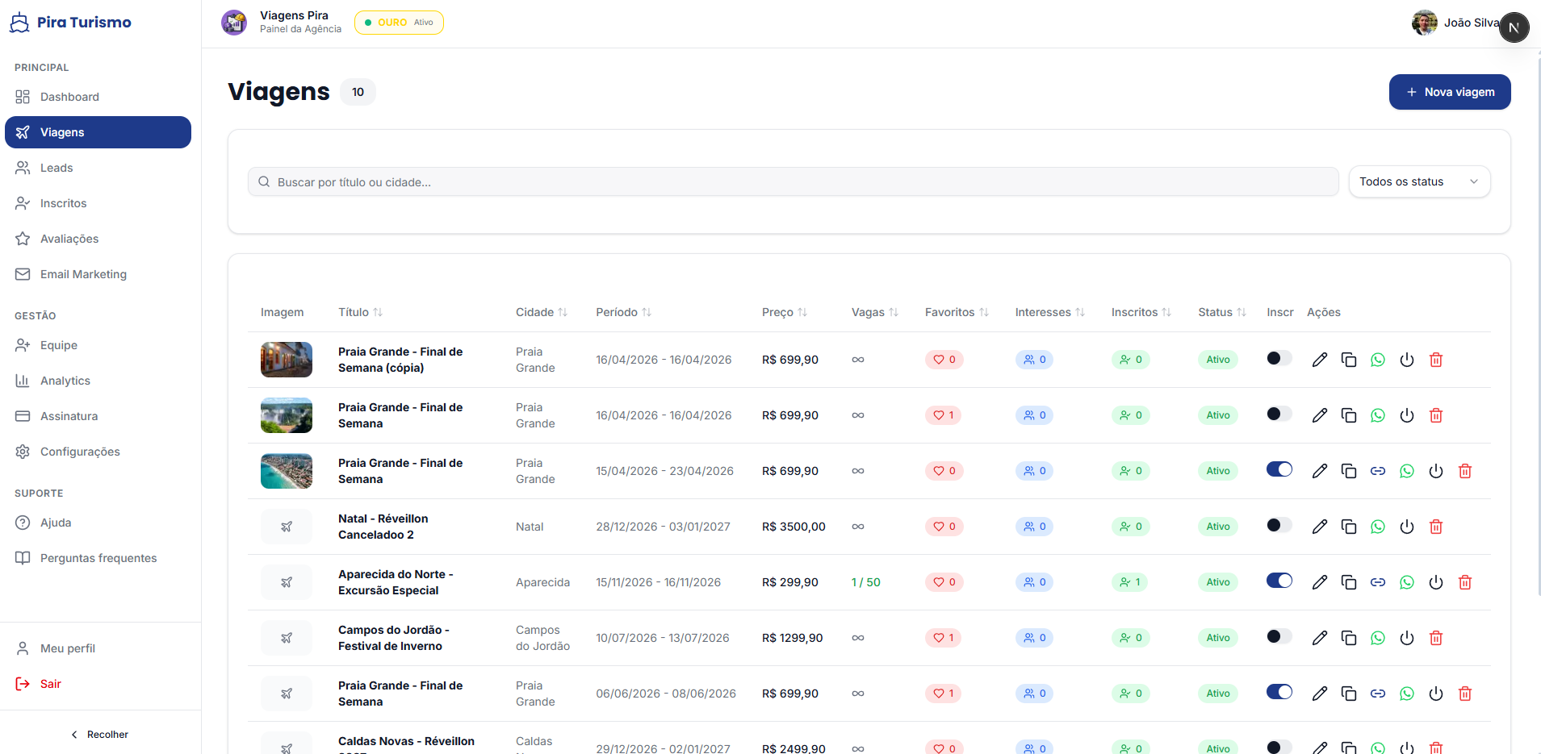Click power icon for Praia Grande (cópia)
Viewport: 1541px width, 754px height.
pos(1406,360)
